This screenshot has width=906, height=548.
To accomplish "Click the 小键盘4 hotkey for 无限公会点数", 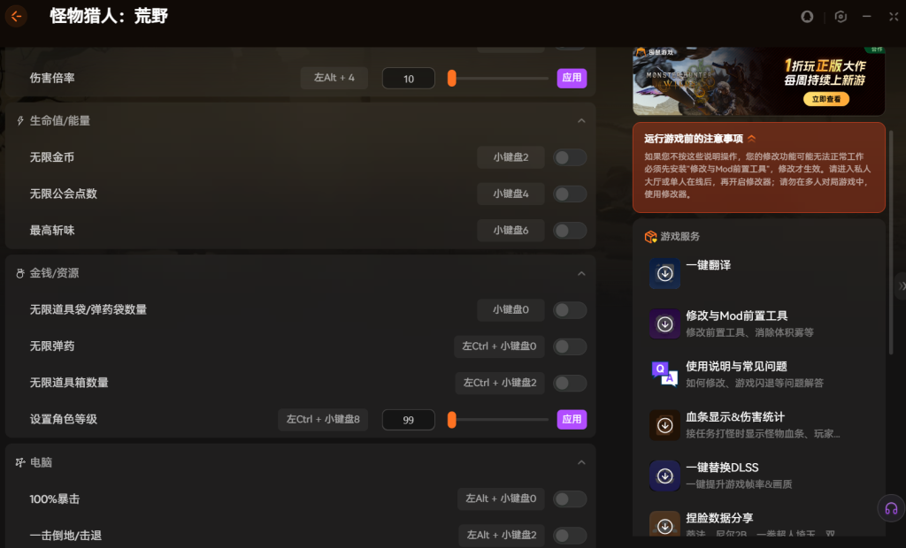I will (511, 194).
